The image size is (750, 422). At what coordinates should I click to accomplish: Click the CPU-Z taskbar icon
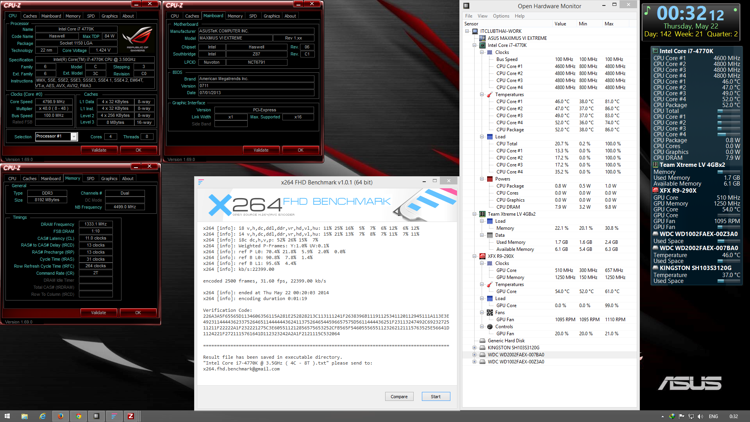[131, 416]
